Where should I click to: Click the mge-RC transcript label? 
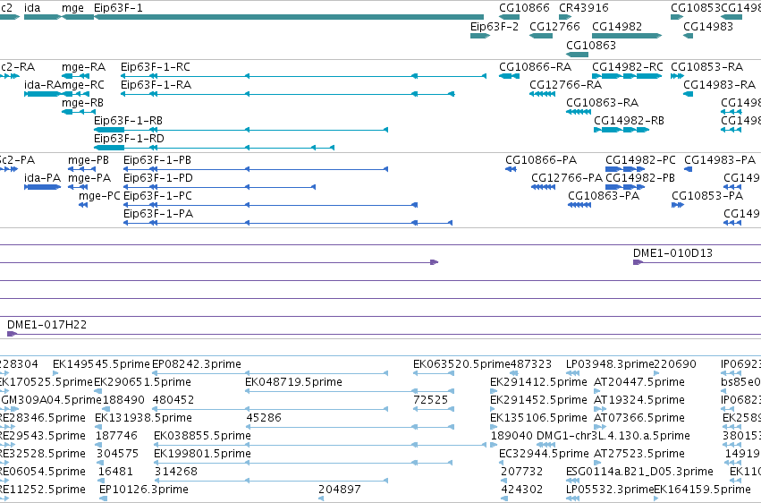coord(83,85)
